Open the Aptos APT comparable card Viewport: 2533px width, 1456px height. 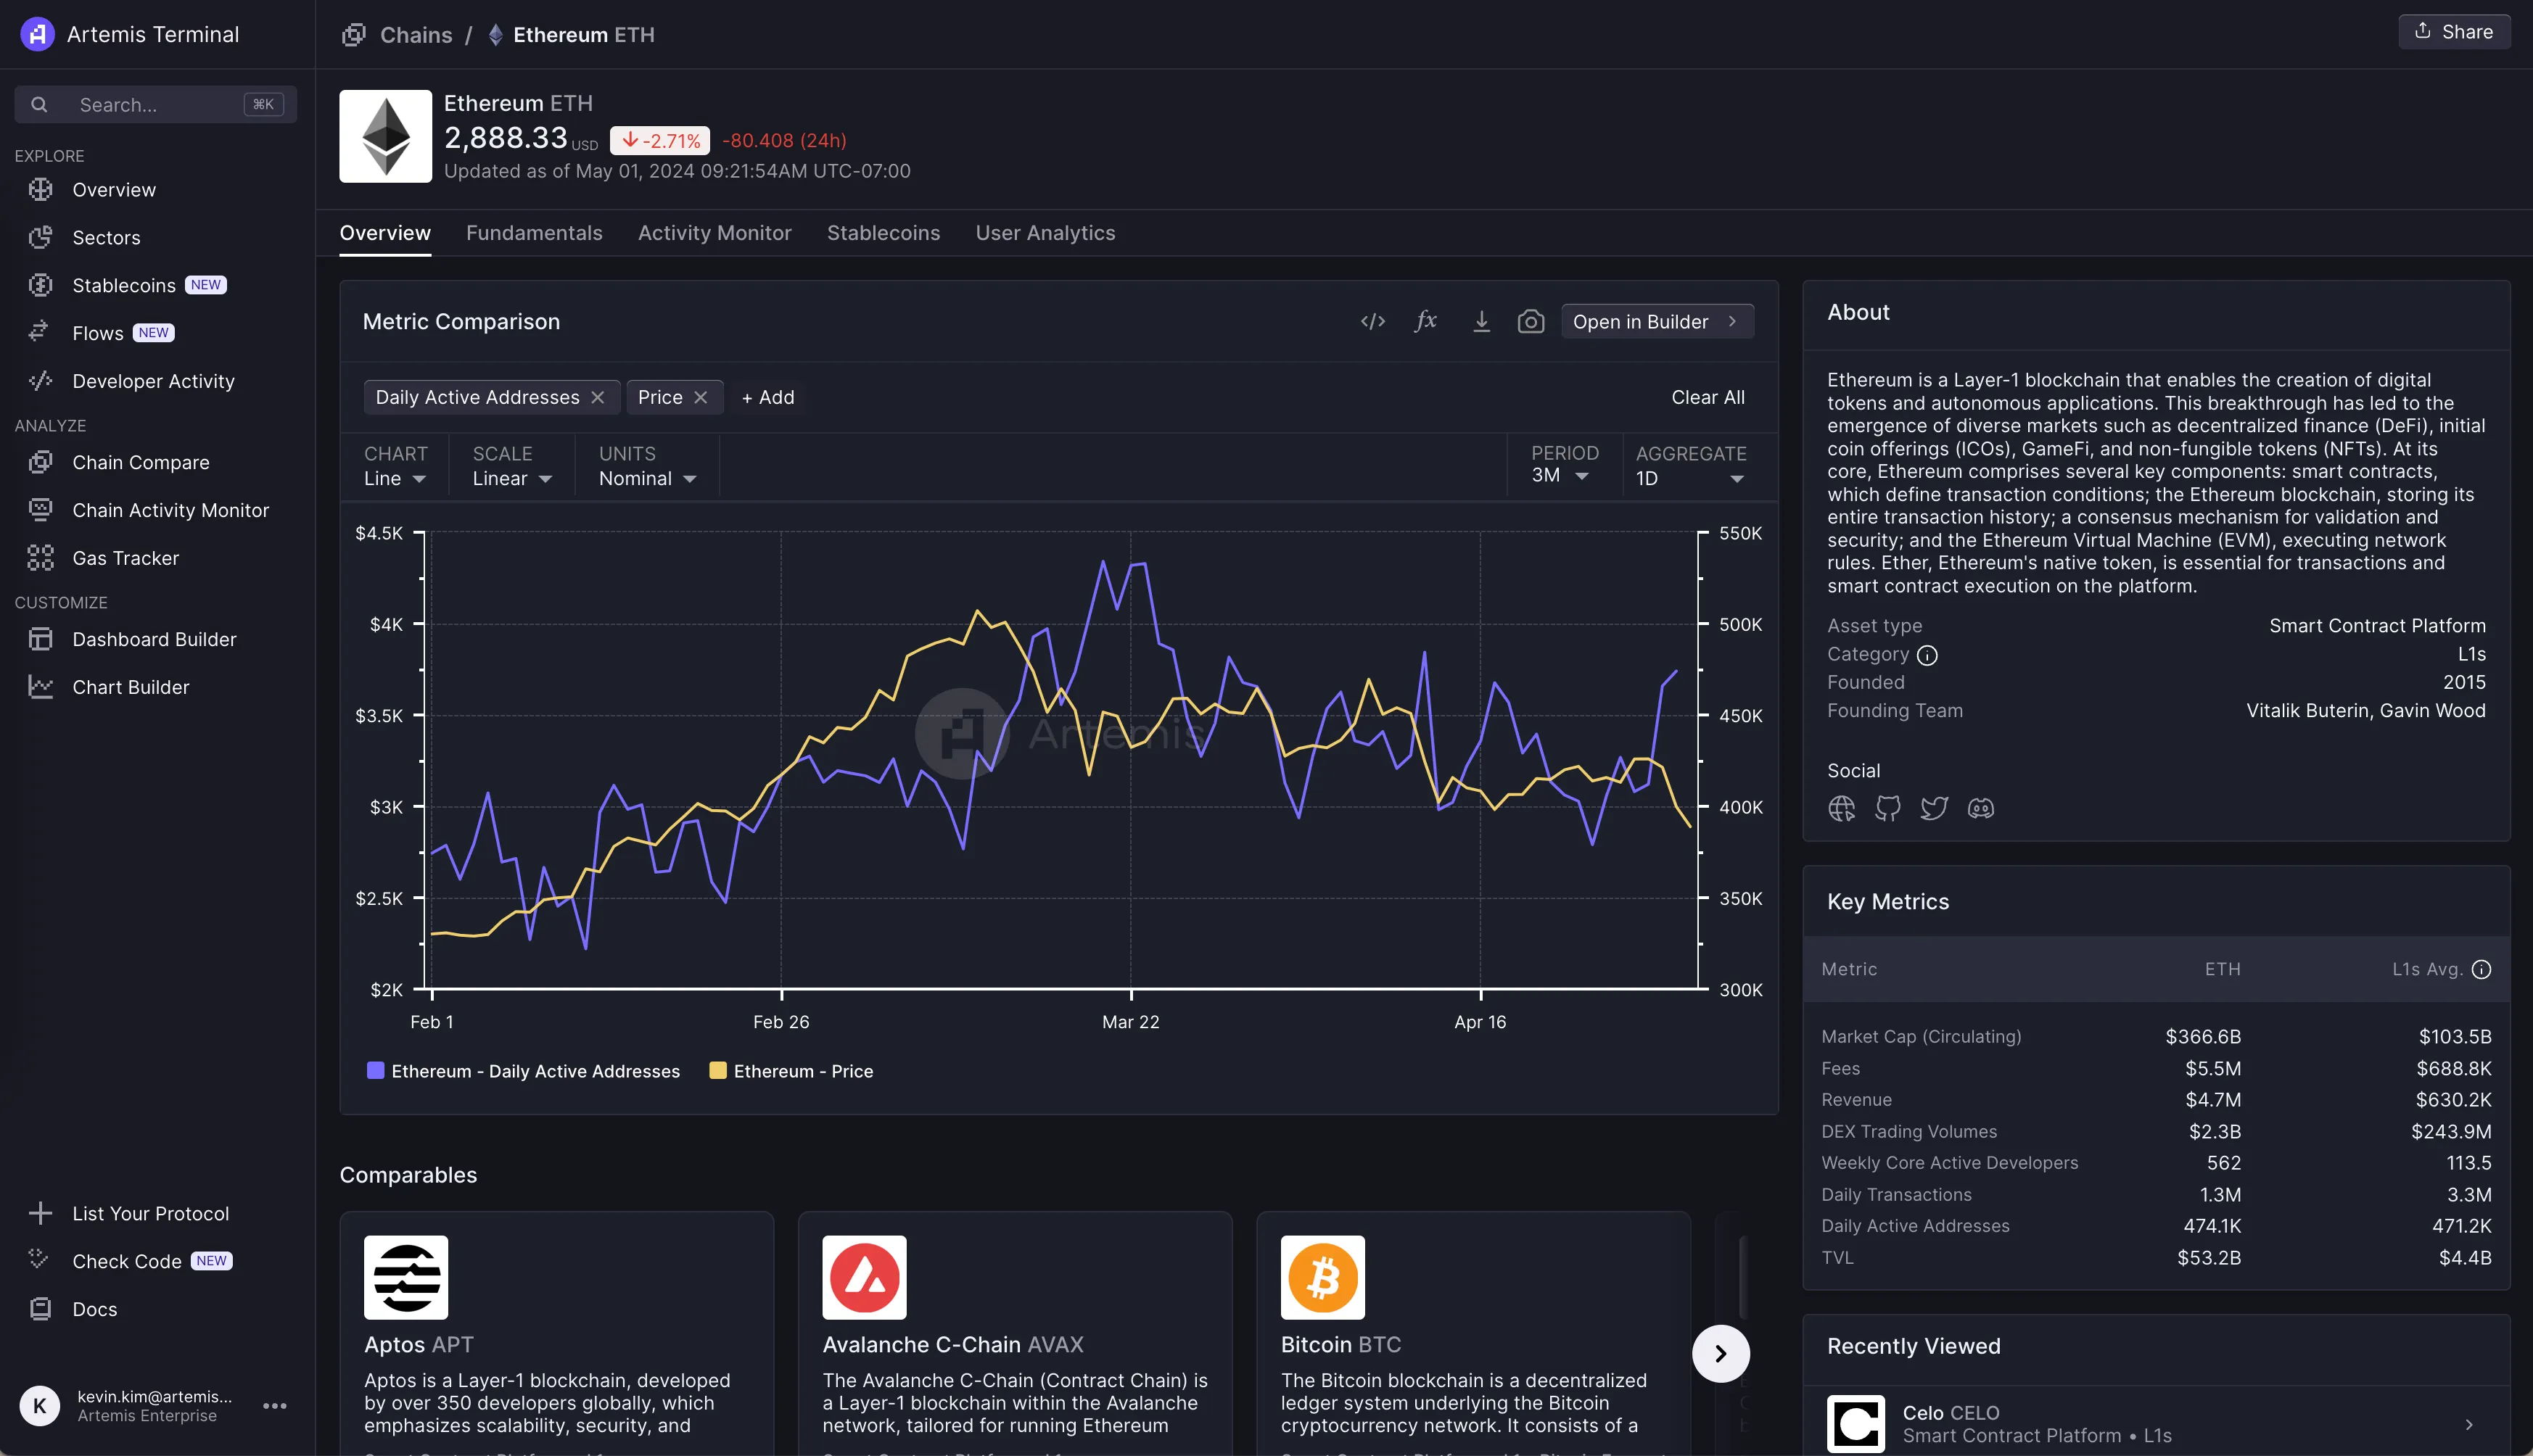point(556,1333)
